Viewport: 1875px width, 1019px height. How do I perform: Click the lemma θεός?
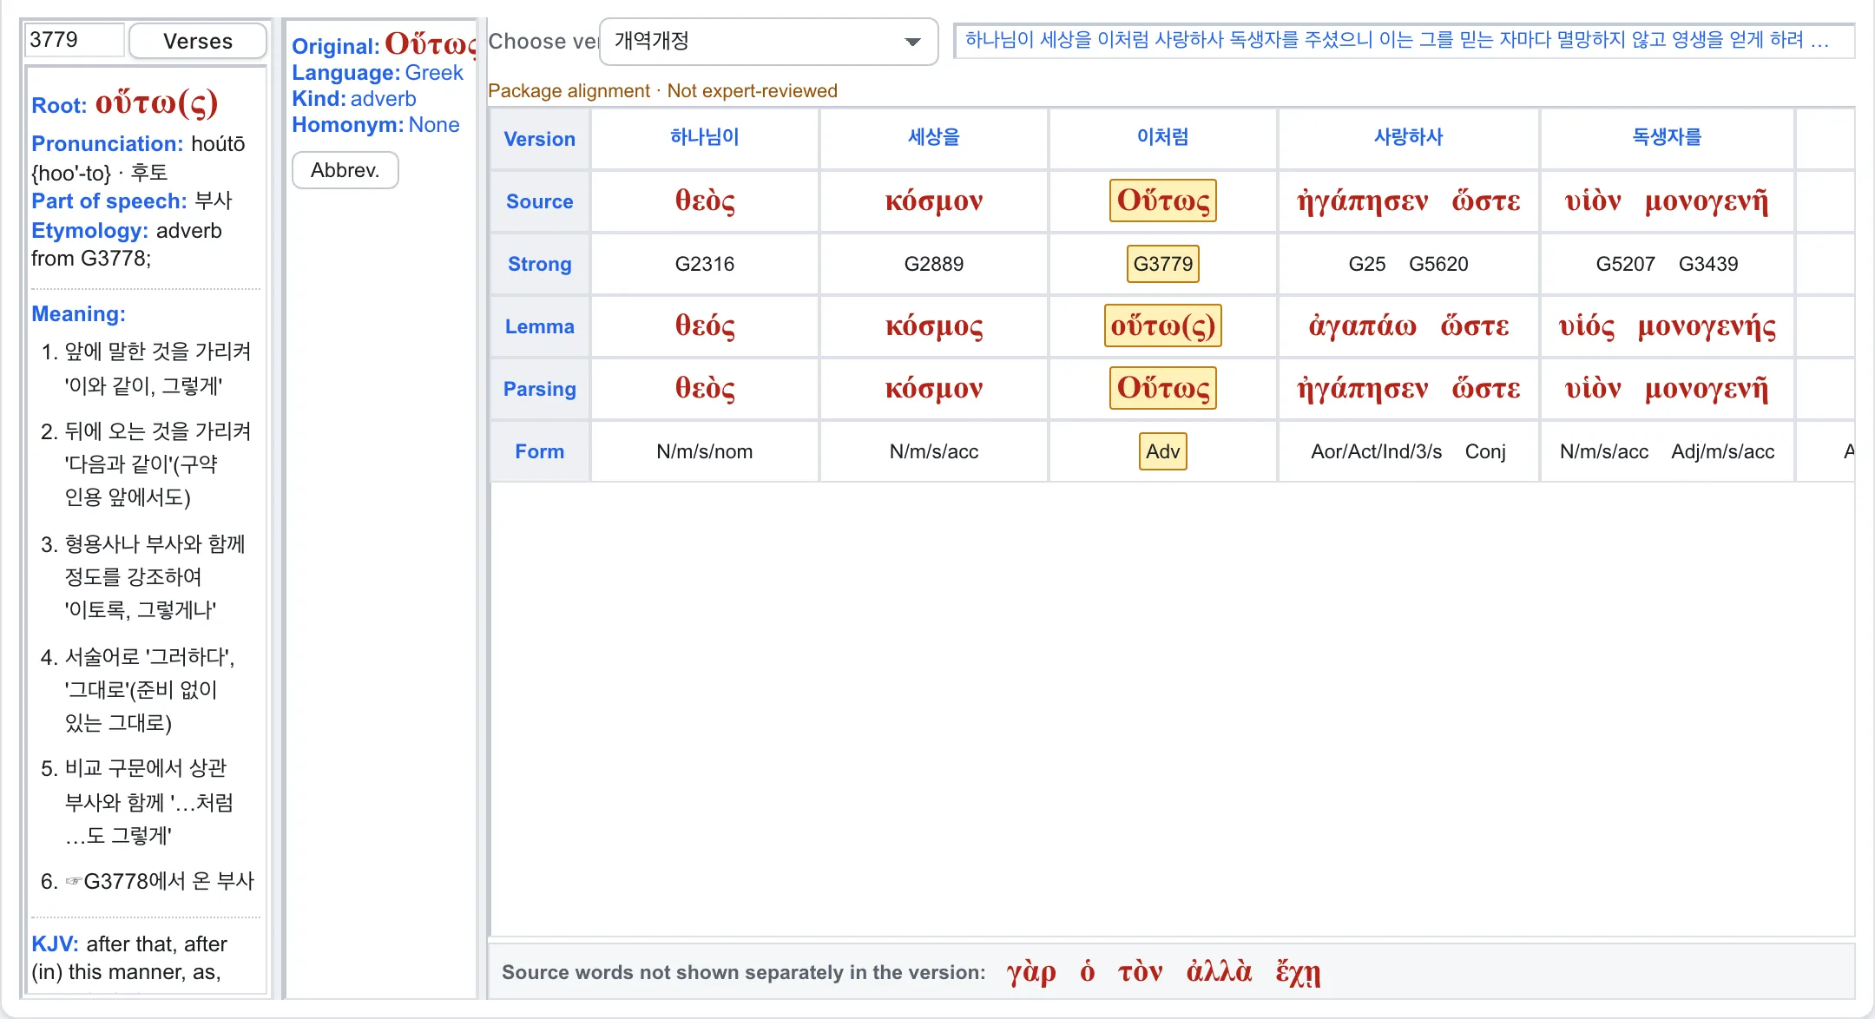click(705, 325)
